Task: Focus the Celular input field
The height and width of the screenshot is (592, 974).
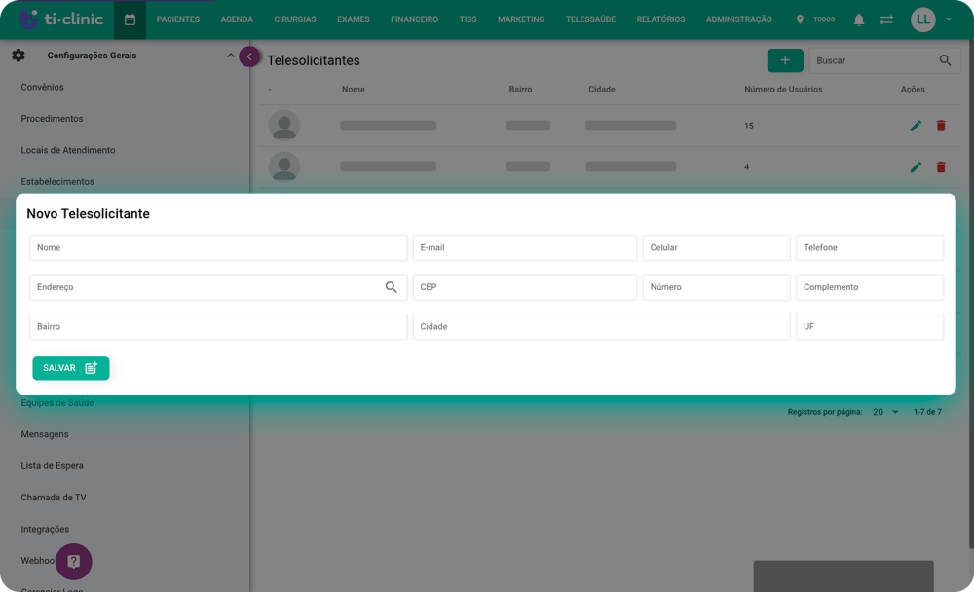Action: pos(716,248)
